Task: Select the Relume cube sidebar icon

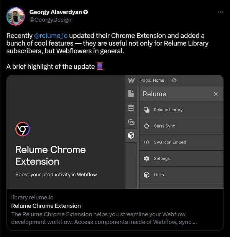Action: pos(131,136)
